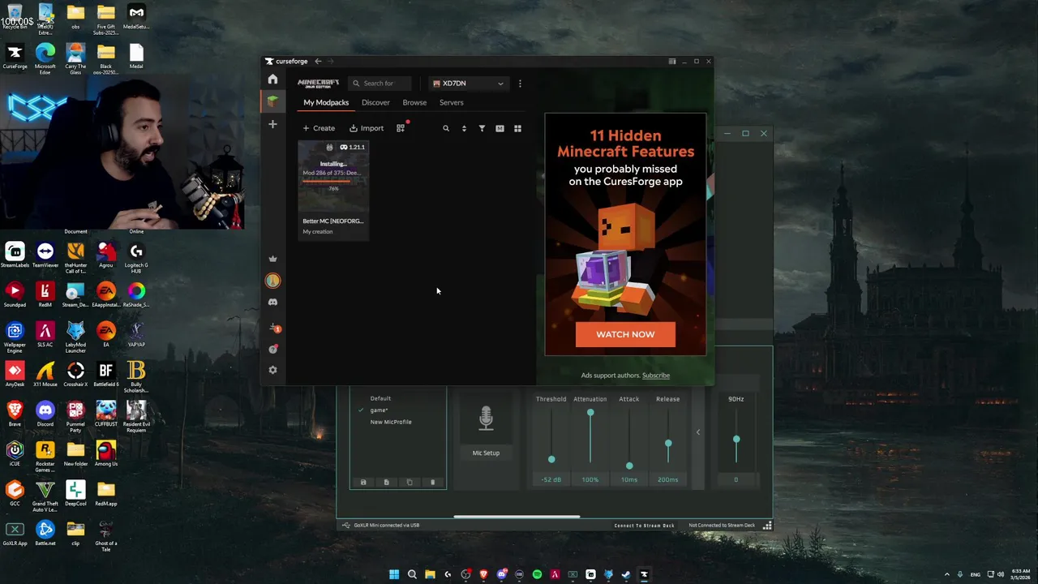Switch to My Modpacks tab
This screenshot has width=1038, height=584.
coord(326,103)
